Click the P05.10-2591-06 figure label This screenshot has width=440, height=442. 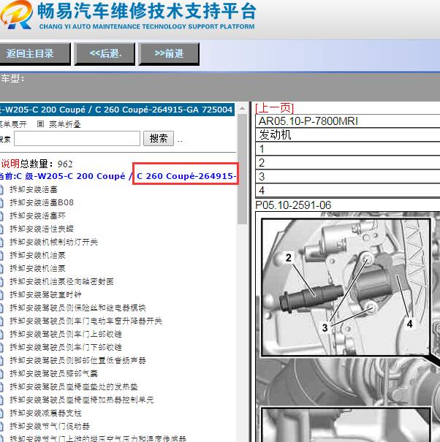coord(293,205)
